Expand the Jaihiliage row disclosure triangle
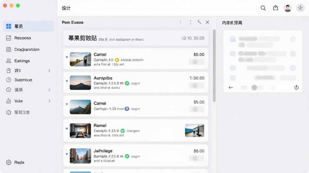Image resolution: width=309 pixels, height=173 pixels. click(67, 154)
